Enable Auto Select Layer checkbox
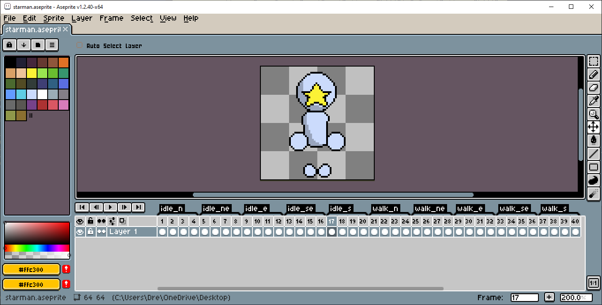602x305 pixels. click(x=79, y=45)
